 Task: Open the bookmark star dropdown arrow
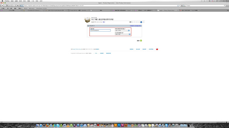pyautogui.click(x=180, y=6)
